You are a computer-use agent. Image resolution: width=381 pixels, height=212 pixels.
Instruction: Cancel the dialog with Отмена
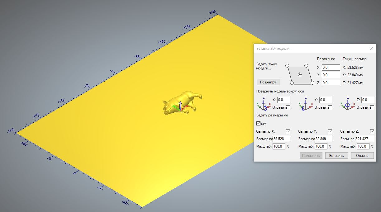click(x=362, y=156)
